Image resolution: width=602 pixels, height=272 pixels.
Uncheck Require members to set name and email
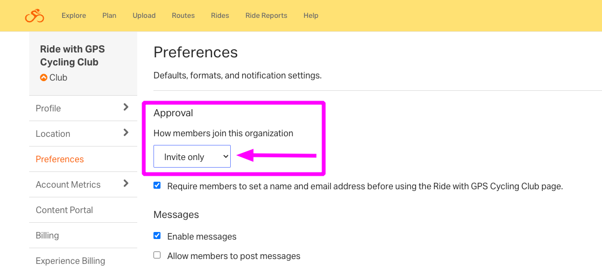(157, 186)
